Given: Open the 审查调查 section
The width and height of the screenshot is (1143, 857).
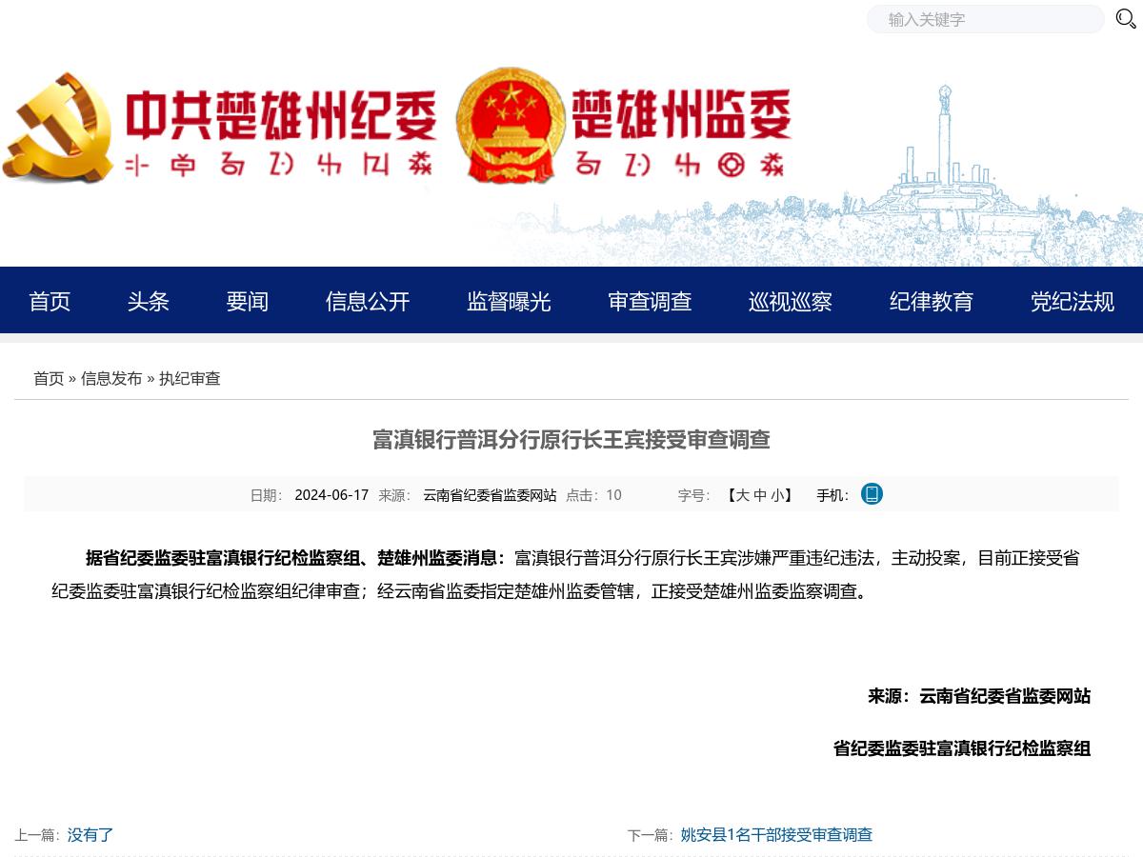Looking at the screenshot, I should tap(649, 301).
